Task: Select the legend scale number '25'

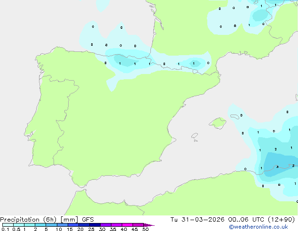Action: (91, 229)
